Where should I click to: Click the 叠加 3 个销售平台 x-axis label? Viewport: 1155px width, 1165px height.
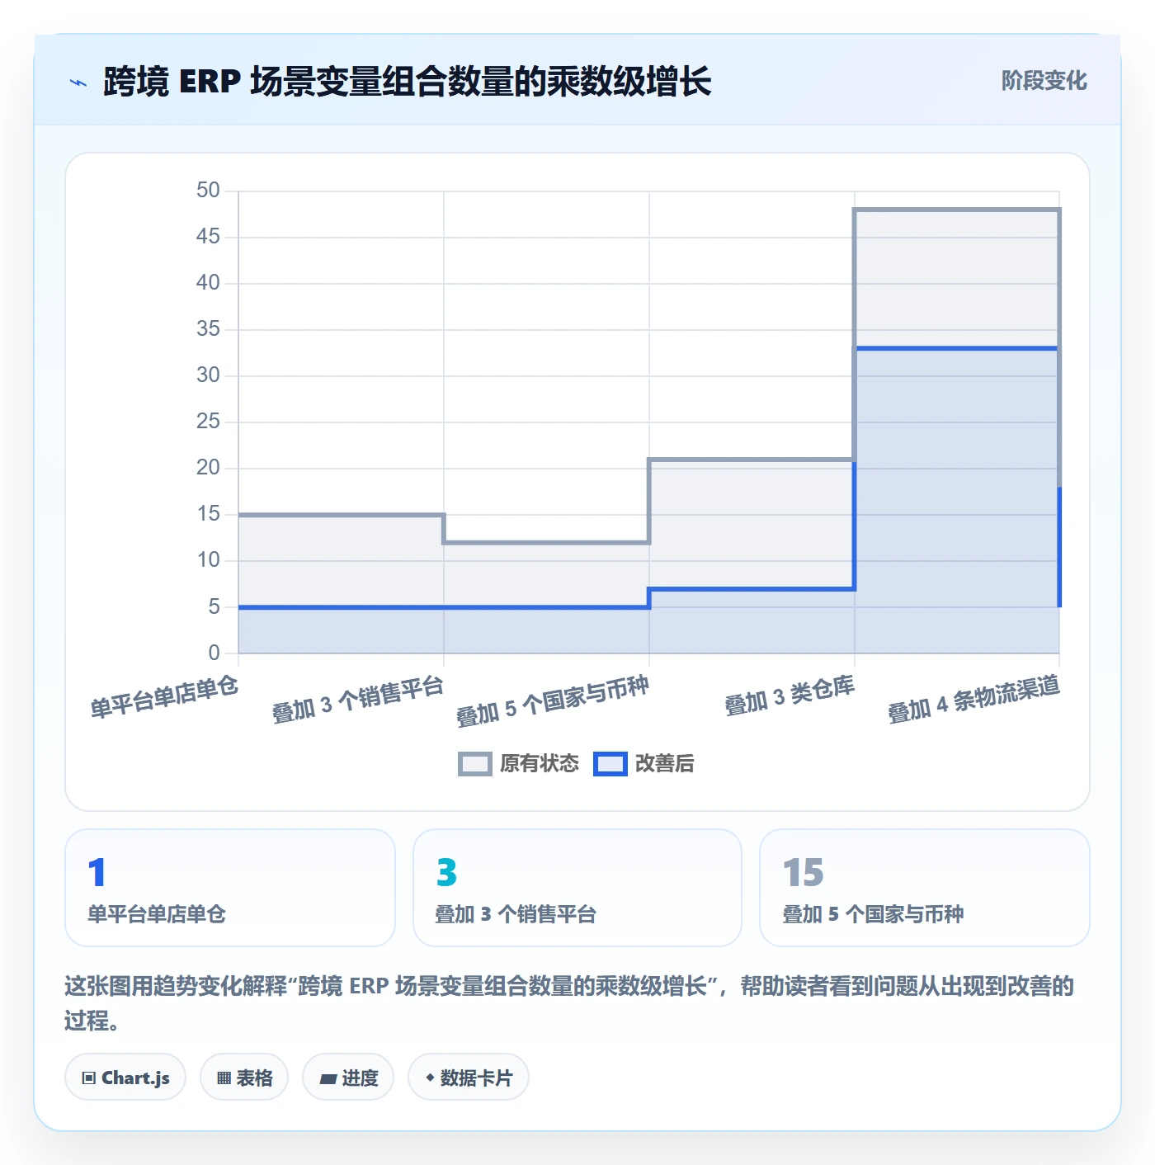(358, 699)
